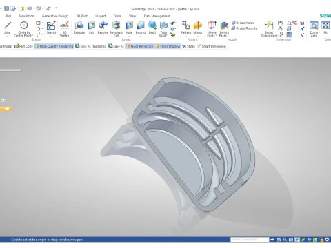Select the curve sketch tool icon

(x=38, y=34)
